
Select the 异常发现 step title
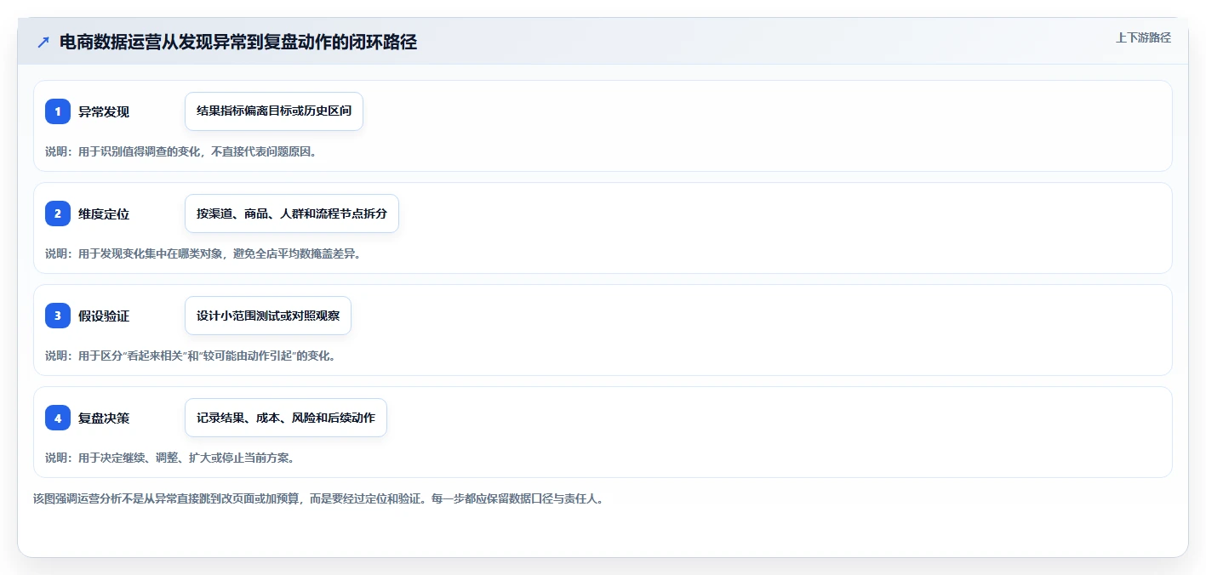point(104,111)
